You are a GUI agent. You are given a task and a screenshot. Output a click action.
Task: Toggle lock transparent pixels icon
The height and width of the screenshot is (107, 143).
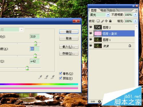[x=98, y=21]
